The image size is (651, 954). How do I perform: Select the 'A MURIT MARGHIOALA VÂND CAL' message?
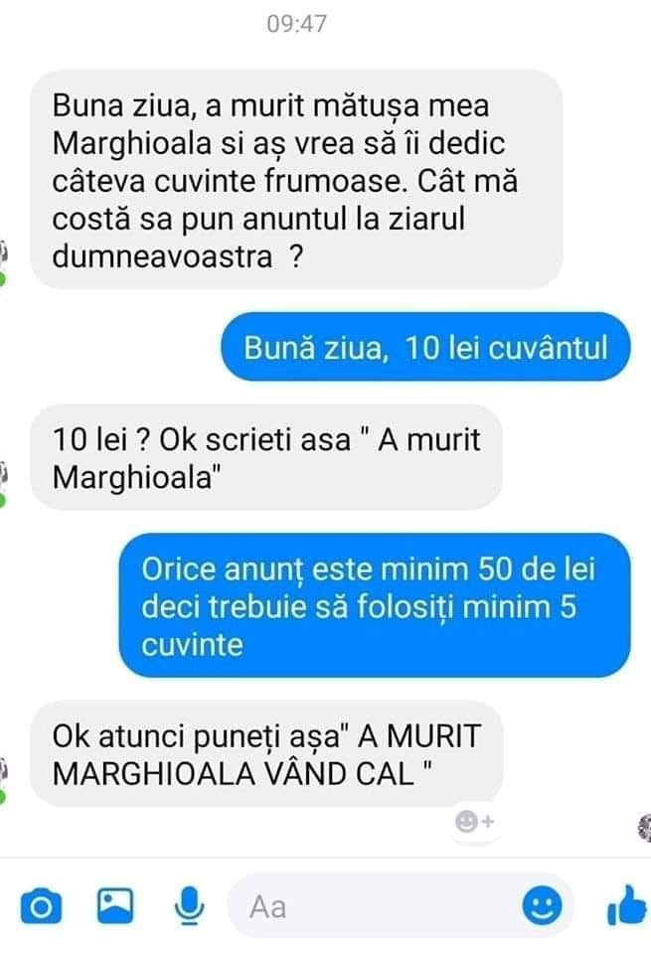[x=266, y=754]
